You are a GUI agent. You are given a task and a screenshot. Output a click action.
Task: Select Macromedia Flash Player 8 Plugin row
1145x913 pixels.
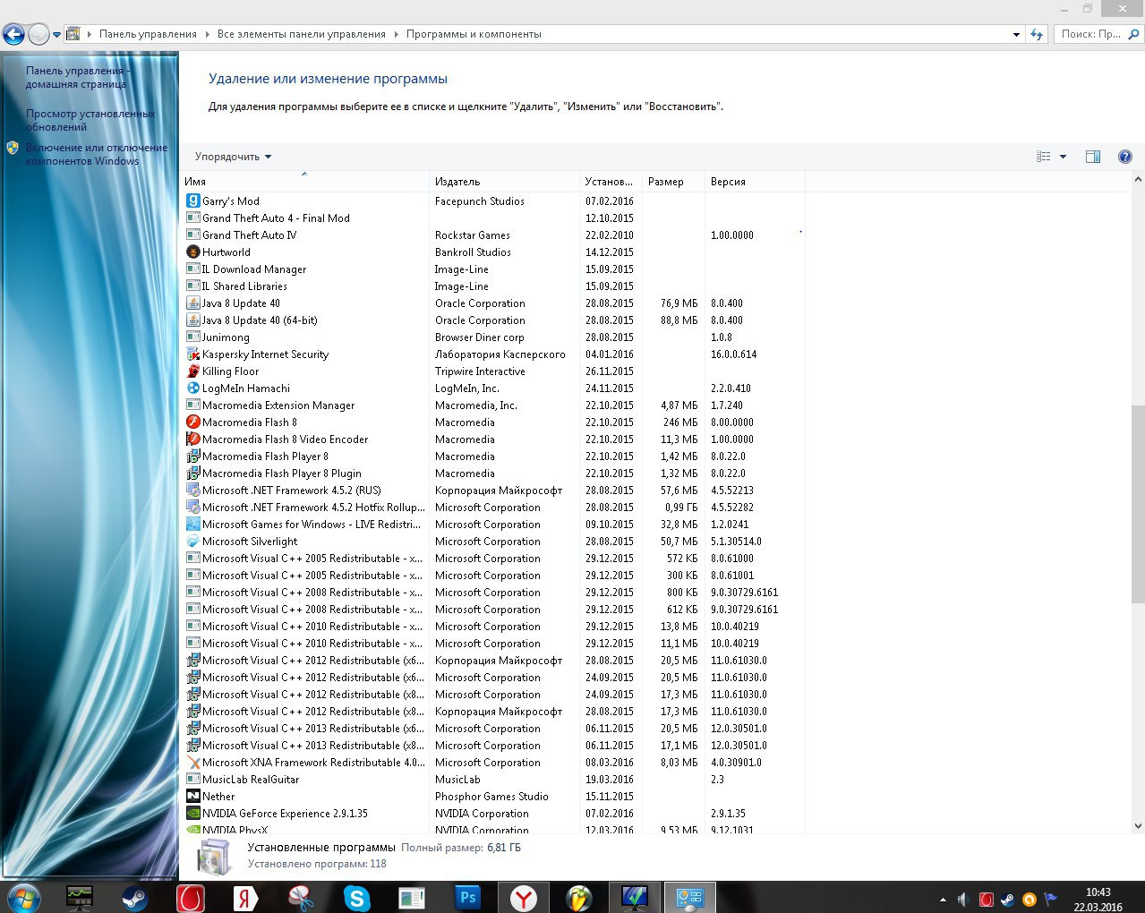pos(493,474)
